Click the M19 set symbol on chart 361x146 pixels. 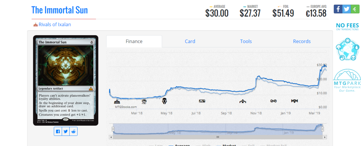202,101
